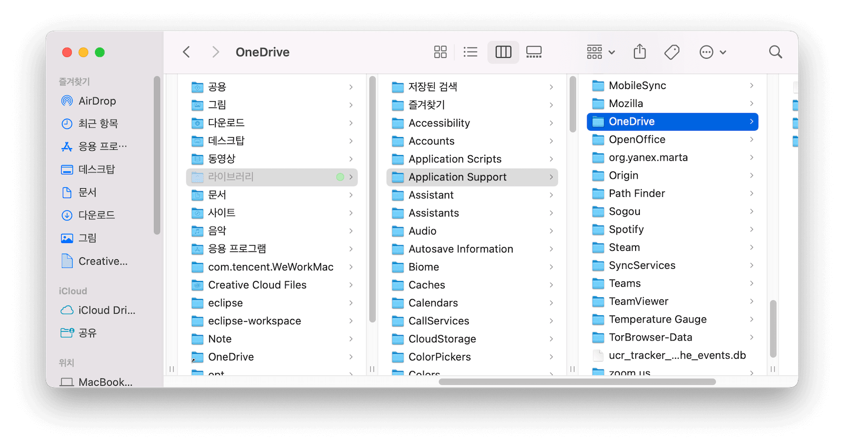Select the TeamViewer folder

(673, 301)
